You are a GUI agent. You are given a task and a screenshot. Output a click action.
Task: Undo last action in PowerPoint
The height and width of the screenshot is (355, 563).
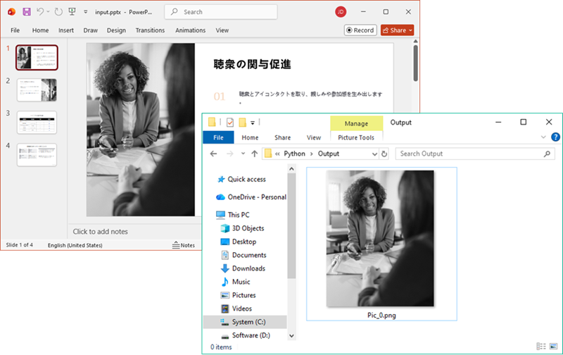pos(40,12)
